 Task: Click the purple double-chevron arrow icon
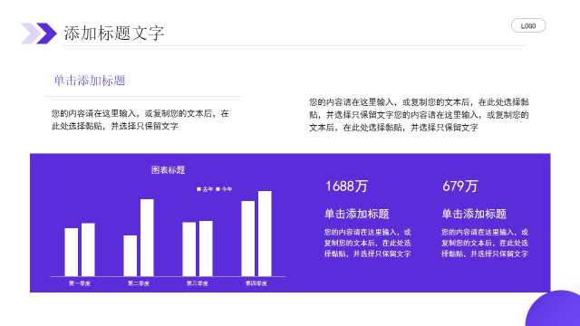[x=39, y=34]
